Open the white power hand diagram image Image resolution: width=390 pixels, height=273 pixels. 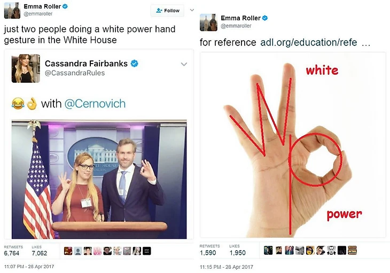293,145
